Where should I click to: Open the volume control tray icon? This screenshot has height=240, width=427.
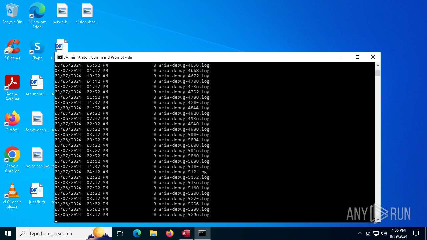(384, 233)
